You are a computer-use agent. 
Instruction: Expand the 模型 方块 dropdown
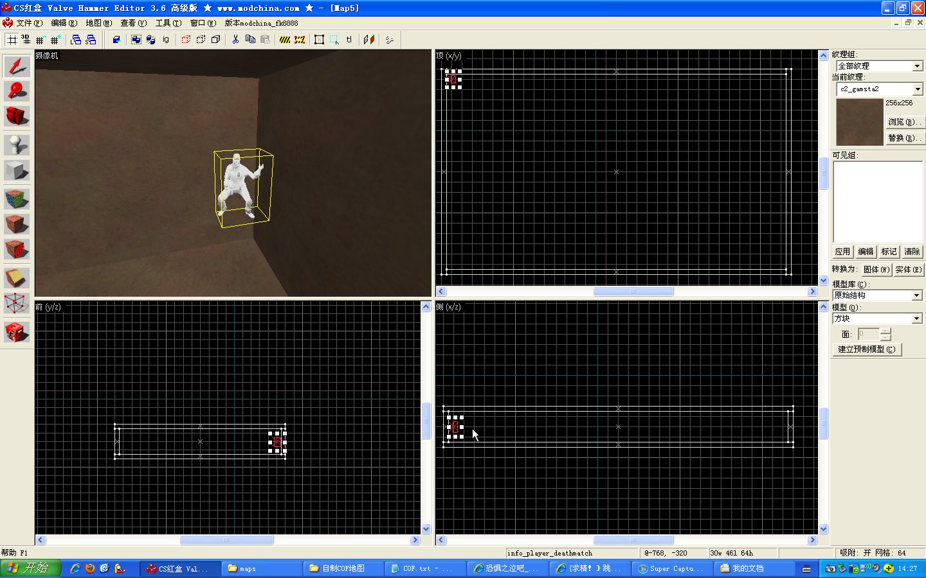click(917, 319)
